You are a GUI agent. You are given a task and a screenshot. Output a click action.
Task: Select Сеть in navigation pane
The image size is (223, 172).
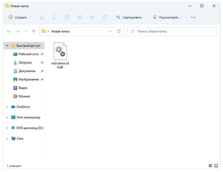(x=17, y=139)
